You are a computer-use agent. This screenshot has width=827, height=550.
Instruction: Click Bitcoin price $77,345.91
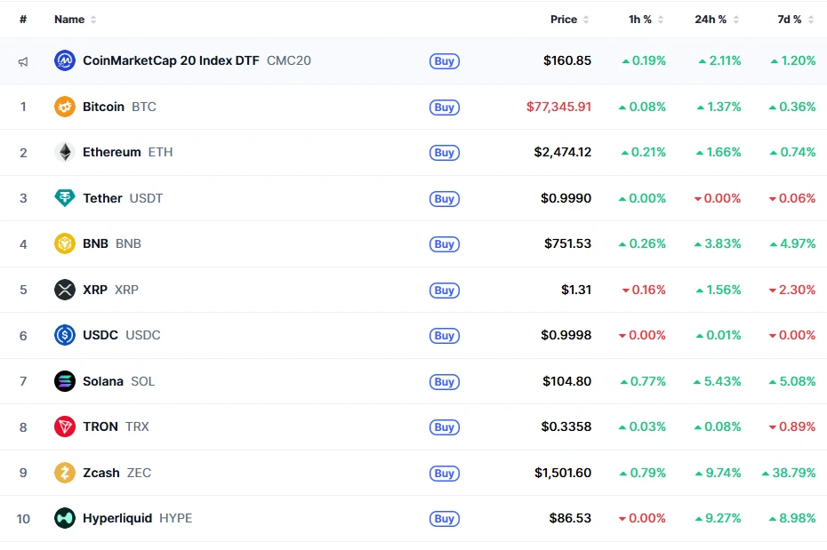click(558, 107)
